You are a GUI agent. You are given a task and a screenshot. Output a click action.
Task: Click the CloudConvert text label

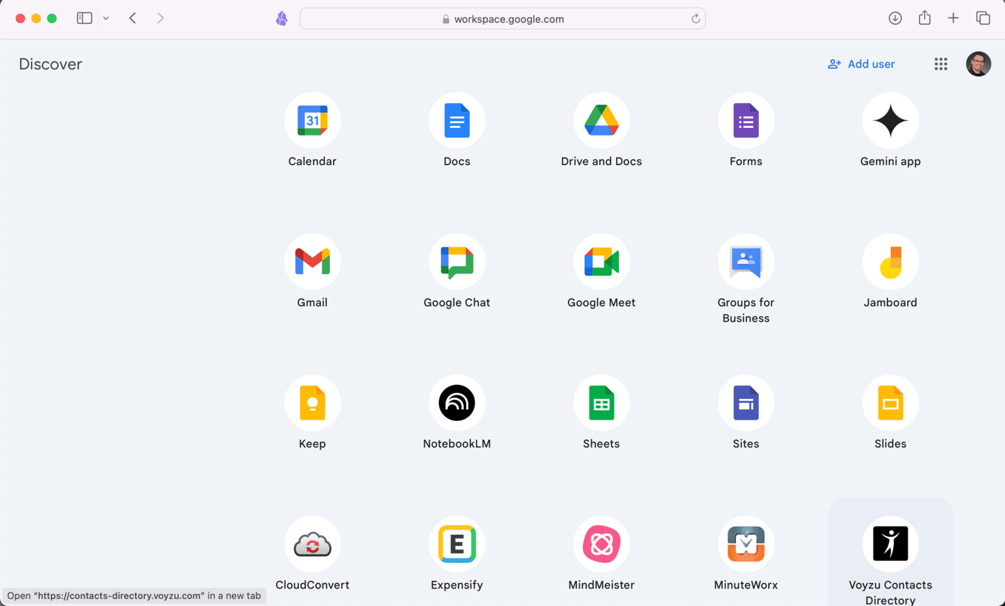tap(312, 585)
